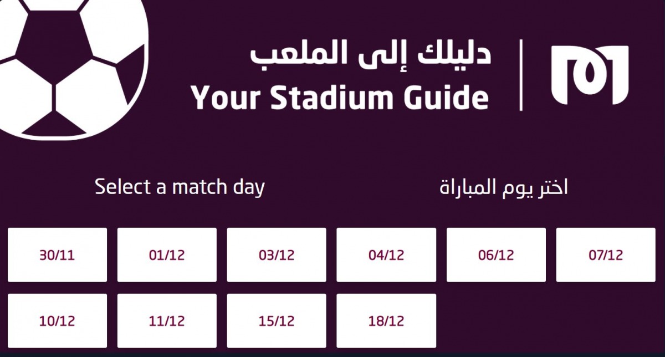Click the "Select a match day" heading
The width and height of the screenshot is (665, 357).
[x=180, y=187]
